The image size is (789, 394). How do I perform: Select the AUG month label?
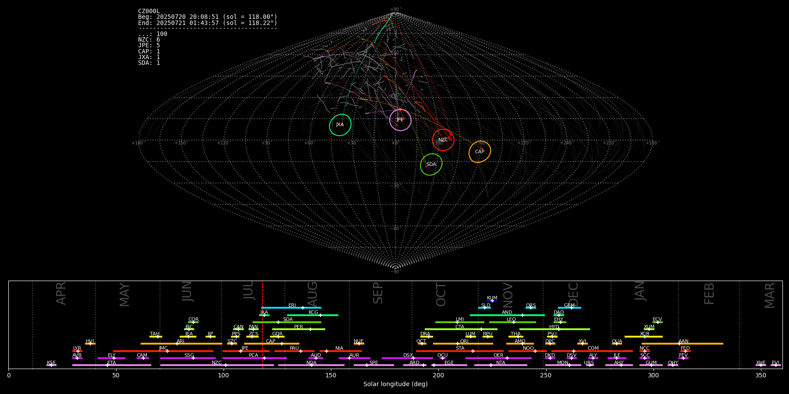[x=313, y=294]
